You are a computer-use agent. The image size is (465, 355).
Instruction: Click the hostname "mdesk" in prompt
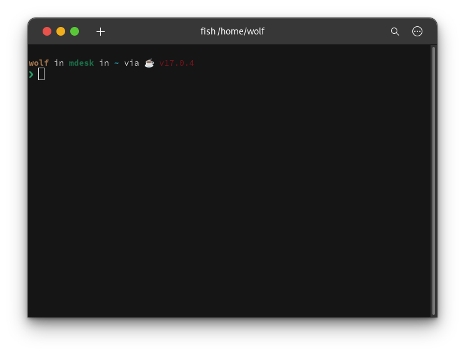[x=81, y=63]
